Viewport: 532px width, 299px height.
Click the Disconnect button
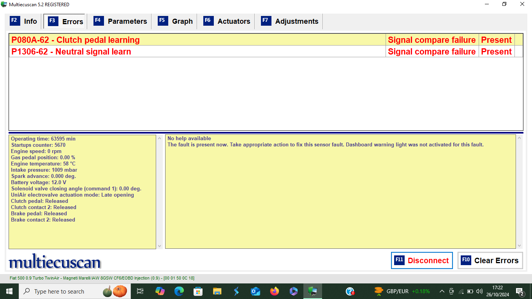[422, 260]
